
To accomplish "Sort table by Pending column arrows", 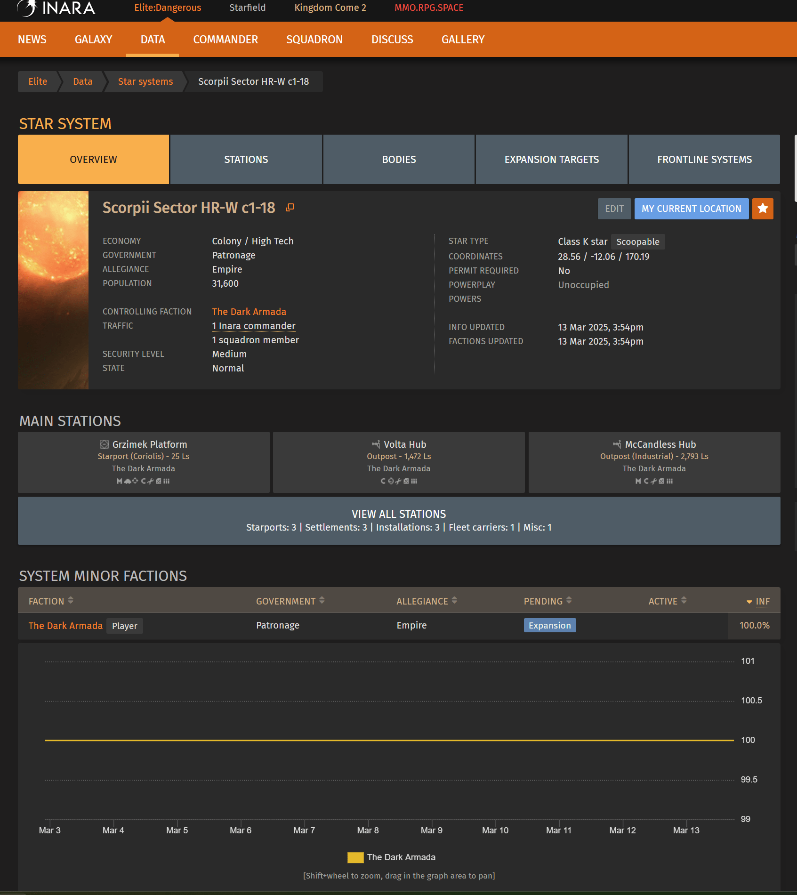I will (x=569, y=600).
